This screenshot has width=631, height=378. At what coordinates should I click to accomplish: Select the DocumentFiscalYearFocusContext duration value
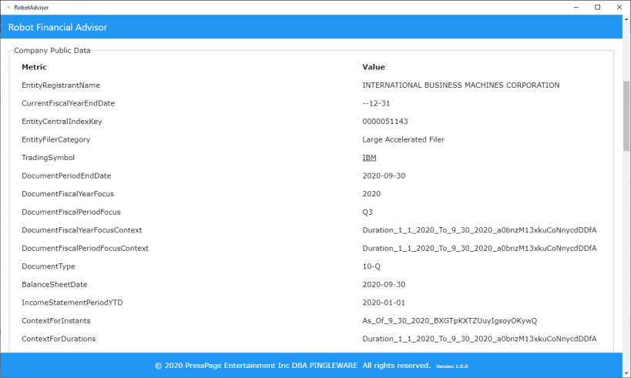point(479,230)
